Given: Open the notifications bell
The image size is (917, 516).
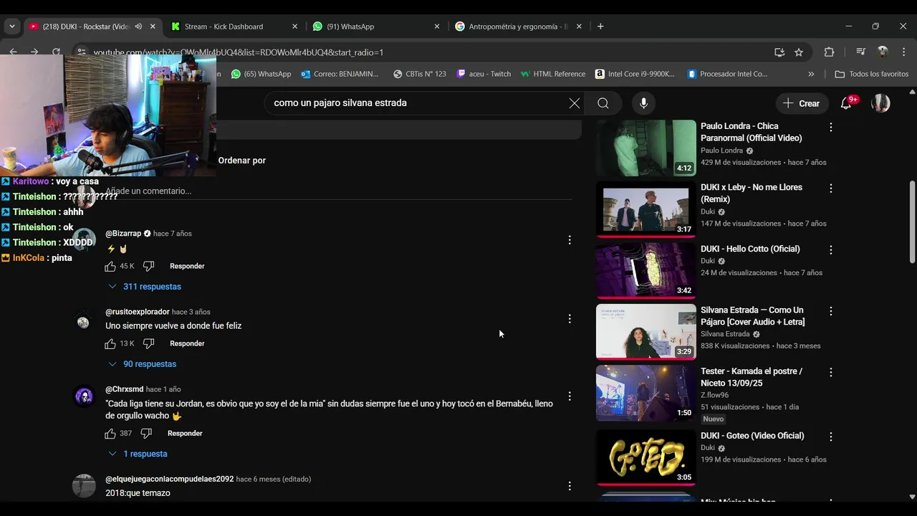Looking at the screenshot, I should 845,103.
